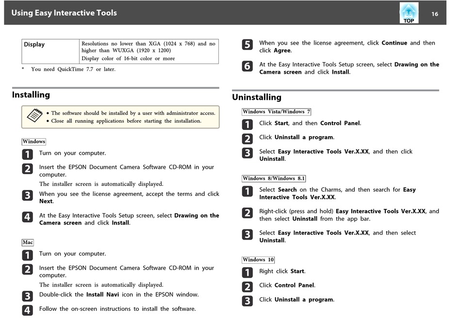Click the boxed 'Mac' label
This screenshot has height=320, width=461.
coord(28,242)
